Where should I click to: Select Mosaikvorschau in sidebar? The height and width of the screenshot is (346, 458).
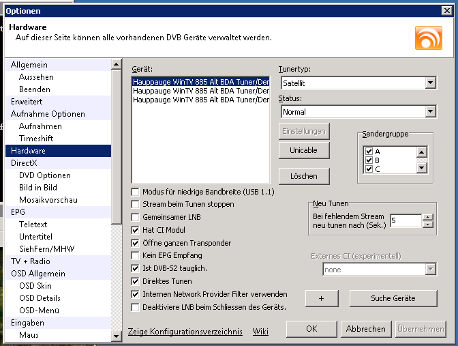click(x=58, y=200)
